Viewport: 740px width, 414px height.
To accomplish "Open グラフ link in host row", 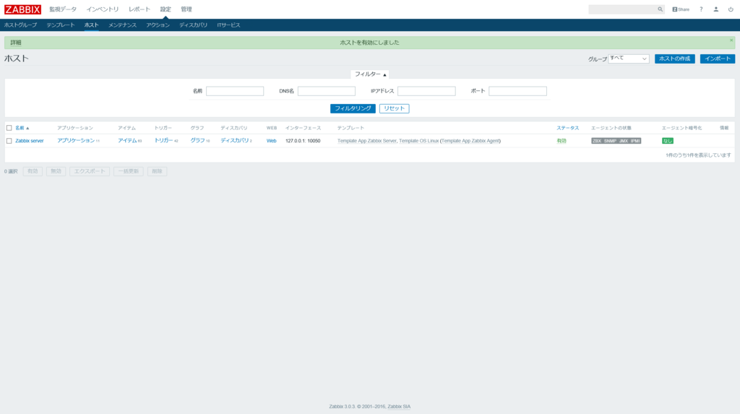I will (x=198, y=141).
